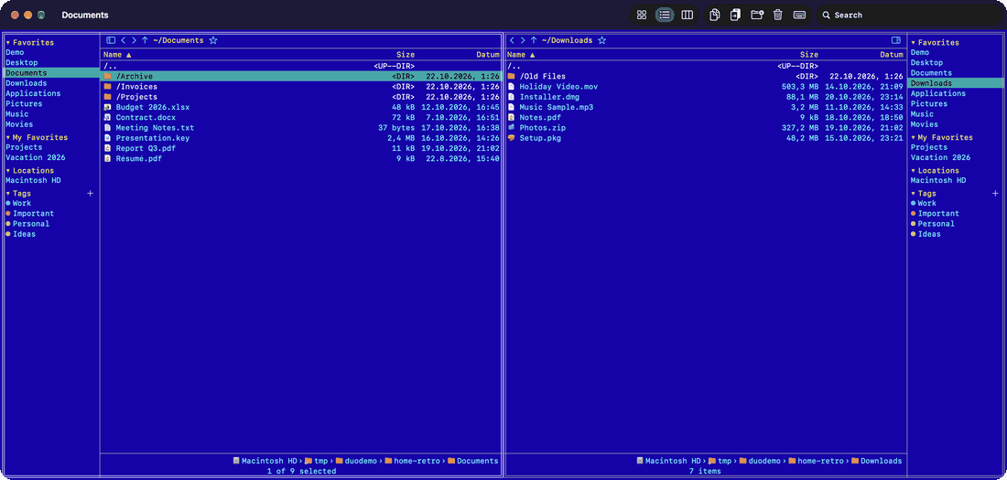Viewport: 1007px width, 480px height.
Task: Click in the Search field
Action: (909, 15)
